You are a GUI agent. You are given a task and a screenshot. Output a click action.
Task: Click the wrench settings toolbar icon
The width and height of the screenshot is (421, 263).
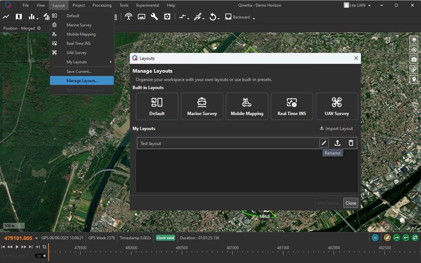[154, 17]
